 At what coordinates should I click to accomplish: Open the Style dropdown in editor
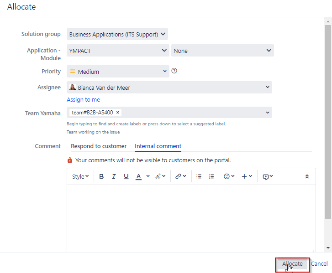tap(80, 176)
